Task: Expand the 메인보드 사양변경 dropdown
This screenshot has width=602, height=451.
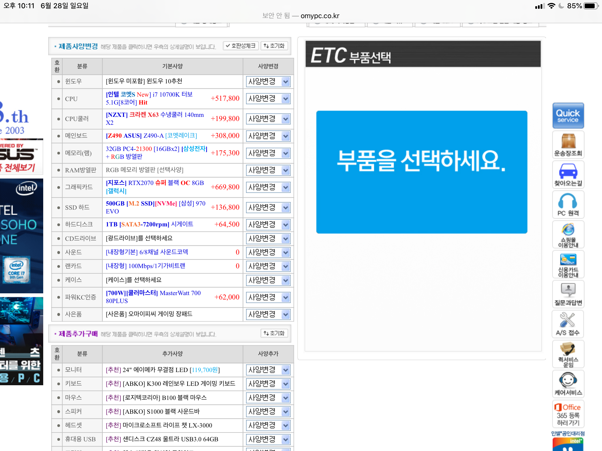Action: pos(268,136)
